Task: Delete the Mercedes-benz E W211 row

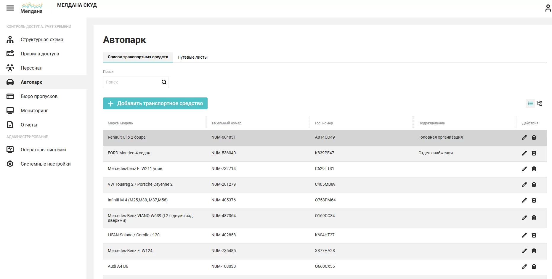Action: click(534, 169)
